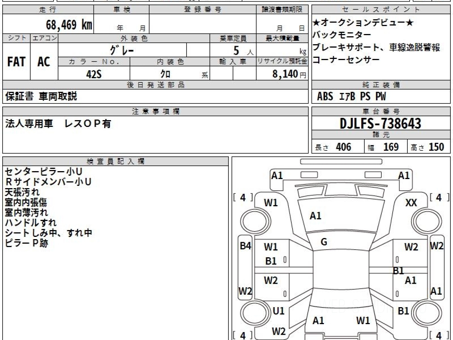The image size is (453, 340).
Task: Click the 輸入車 header
Action: point(233,62)
